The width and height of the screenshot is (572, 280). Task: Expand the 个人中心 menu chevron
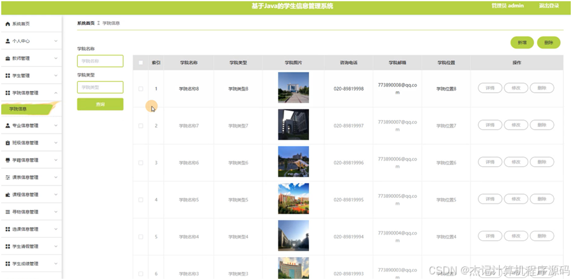click(56, 41)
